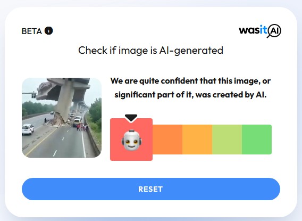
Task: Click the broken bridge pillar in the photo
Action: [63, 104]
